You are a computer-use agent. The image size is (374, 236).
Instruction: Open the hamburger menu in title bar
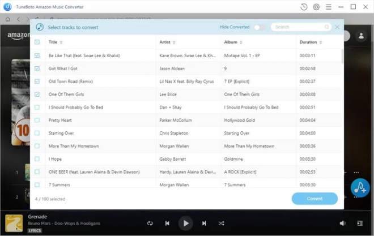point(329,7)
